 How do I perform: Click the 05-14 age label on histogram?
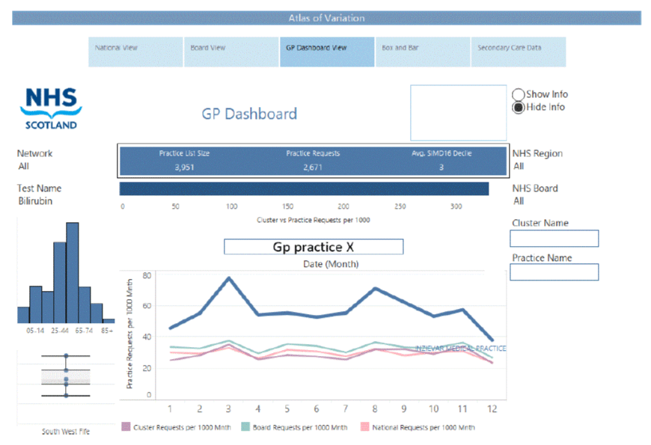pyautogui.click(x=35, y=331)
